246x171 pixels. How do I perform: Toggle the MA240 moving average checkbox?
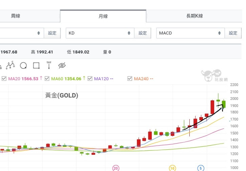point(130,79)
